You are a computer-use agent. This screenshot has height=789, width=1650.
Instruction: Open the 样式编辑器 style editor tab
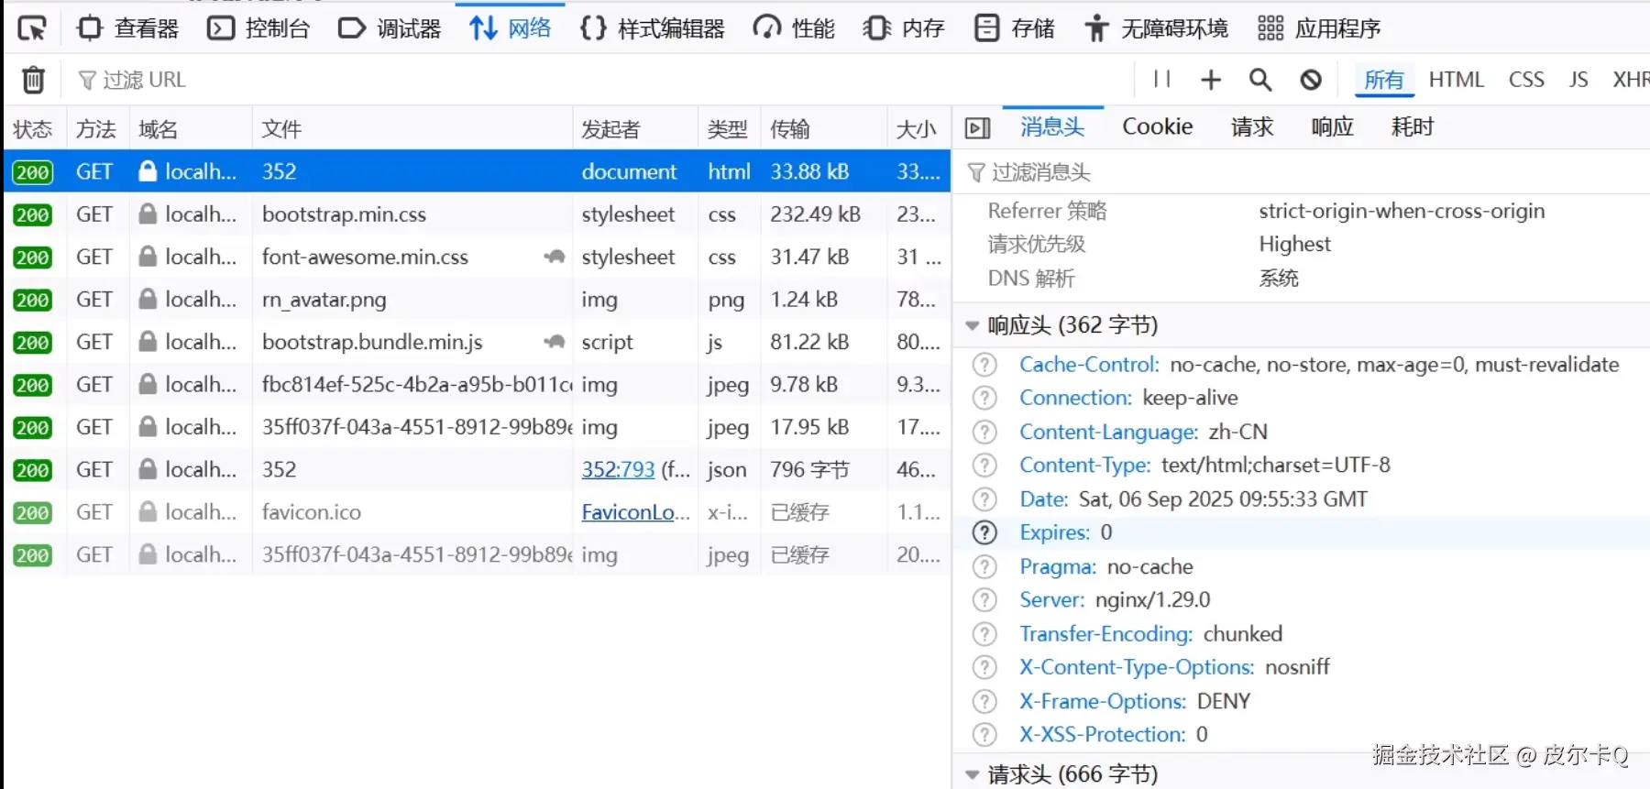[x=652, y=28]
